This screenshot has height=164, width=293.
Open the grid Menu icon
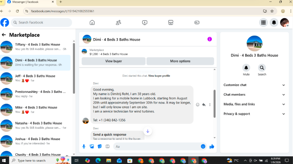(263, 23)
